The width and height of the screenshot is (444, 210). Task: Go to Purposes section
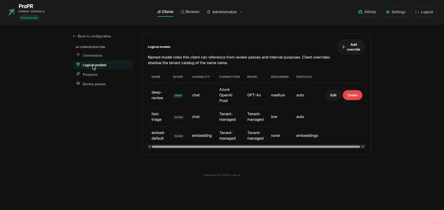pos(103,75)
